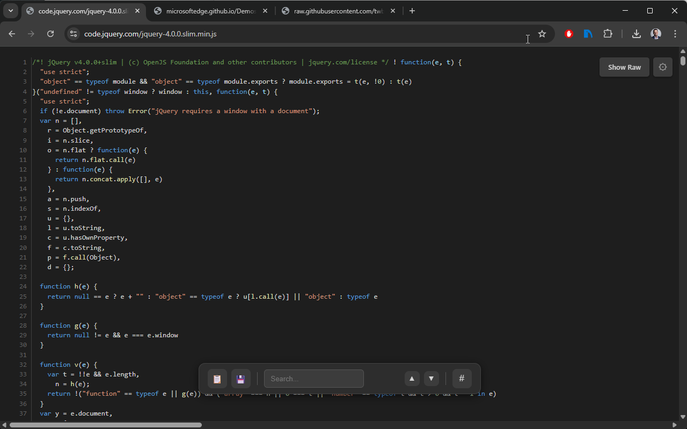The image size is (687, 429).
Task: Click the Extensions puzzle piece icon
Action: tap(608, 33)
